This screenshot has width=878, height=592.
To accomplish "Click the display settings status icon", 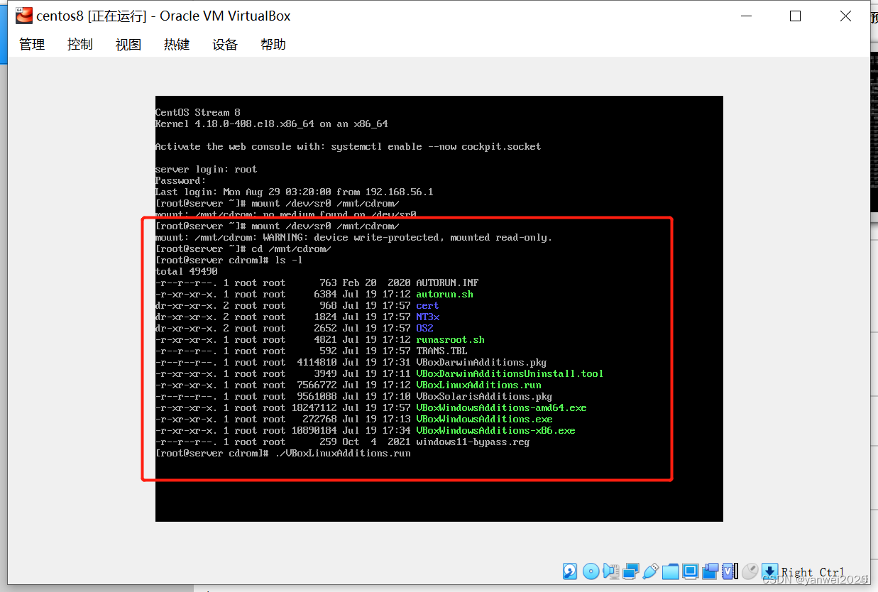I will tap(690, 571).
